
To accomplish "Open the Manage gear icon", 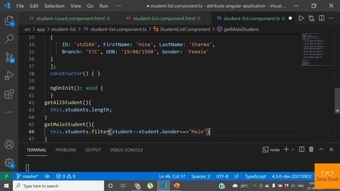I will [x=9, y=163].
